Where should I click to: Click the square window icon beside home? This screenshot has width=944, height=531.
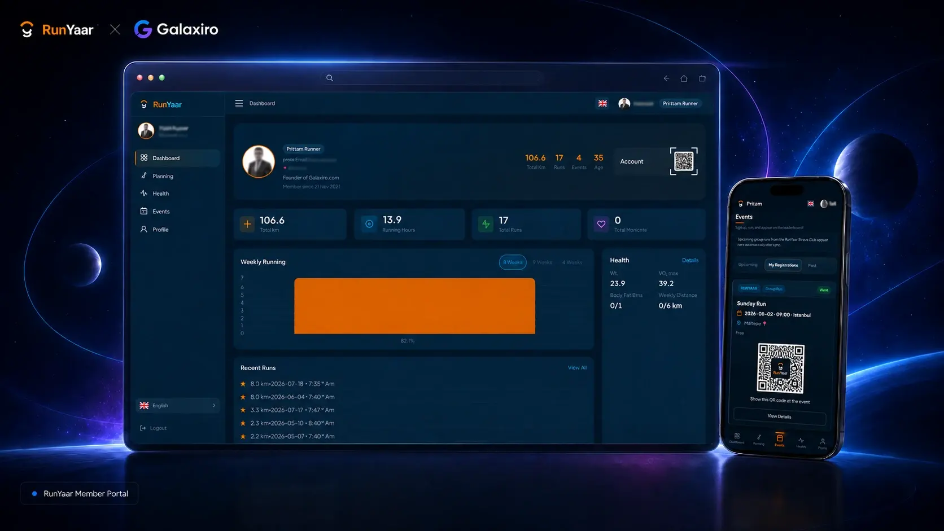[x=702, y=78]
